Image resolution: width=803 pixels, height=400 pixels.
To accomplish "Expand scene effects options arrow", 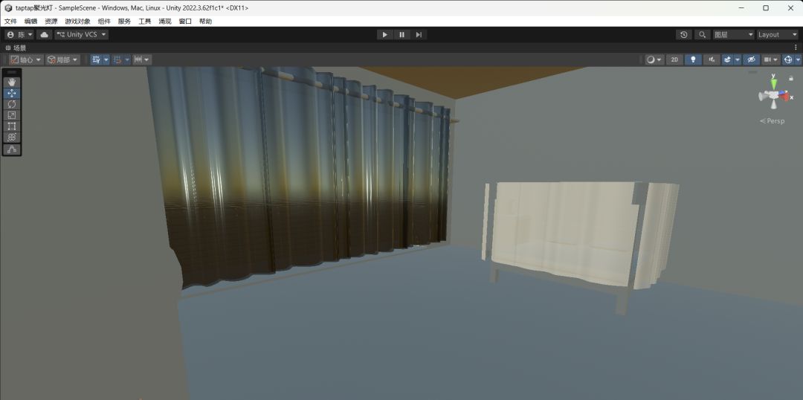I will pyautogui.click(x=738, y=60).
